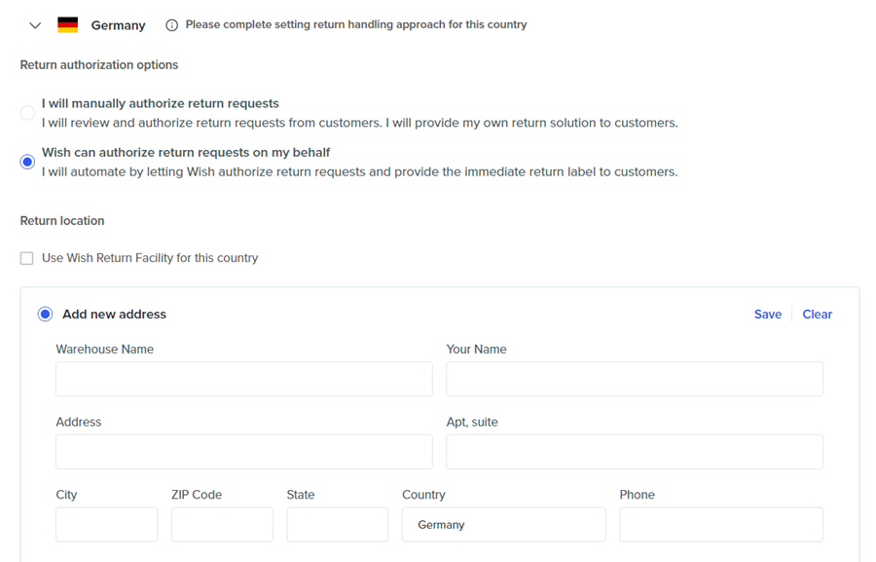Viewport: 876px width, 562px height.
Task: Click the Phone input field
Action: [x=720, y=524]
